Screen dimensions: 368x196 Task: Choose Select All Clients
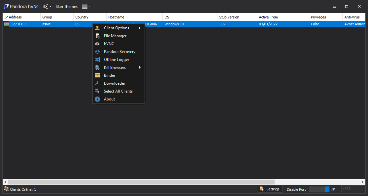click(x=119, y=91)
